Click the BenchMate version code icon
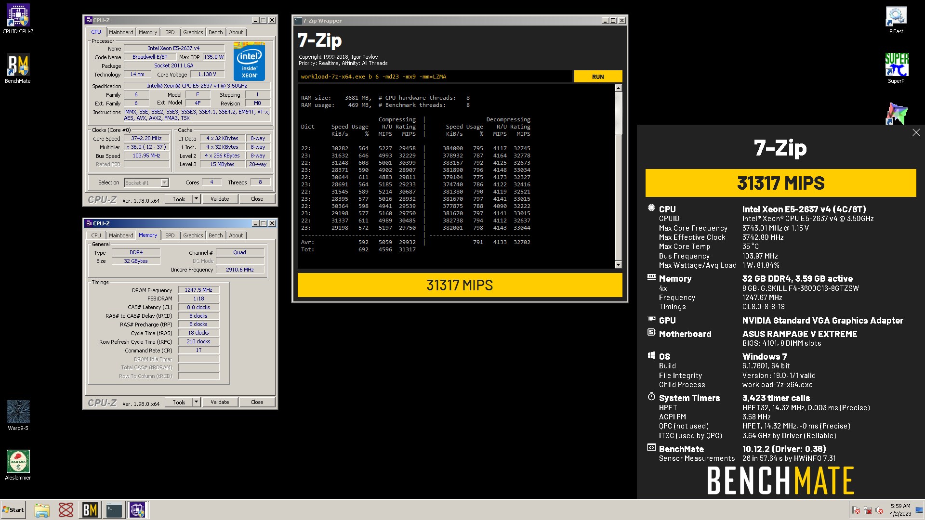925x520 pixels. point(651,448)
